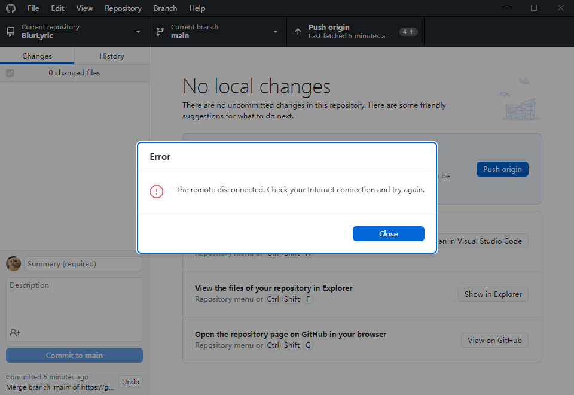Click the Summary input field

[83, 263]
